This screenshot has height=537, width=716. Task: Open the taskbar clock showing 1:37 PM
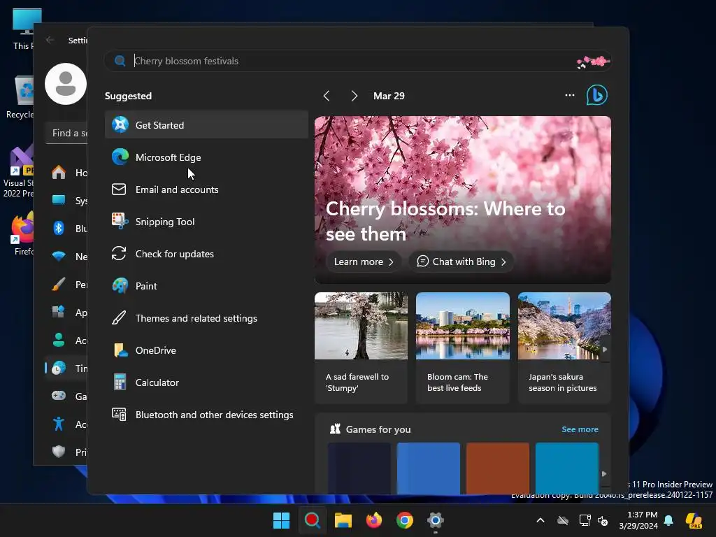coord(638,520)
